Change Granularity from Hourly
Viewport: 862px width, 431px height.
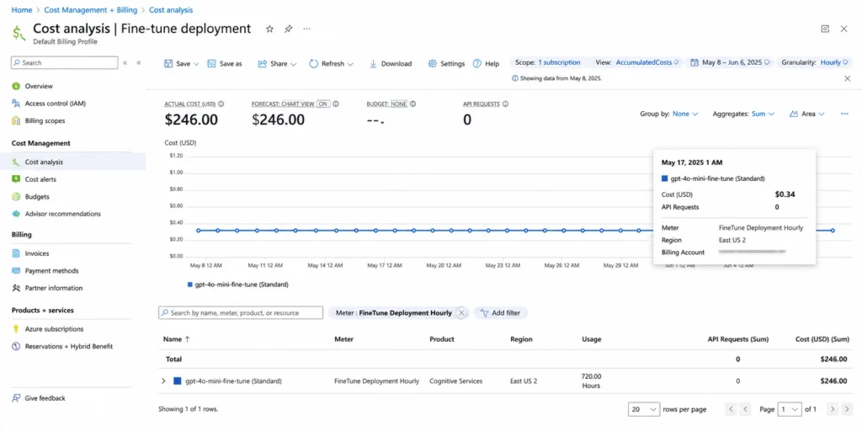pos(814,62)
